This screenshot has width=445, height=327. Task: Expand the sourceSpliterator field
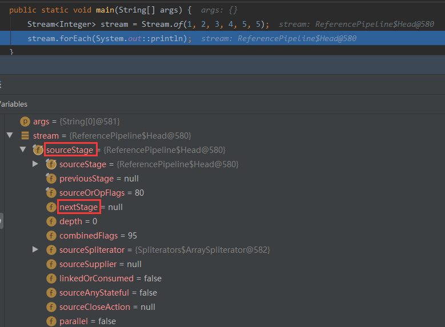(x=35, y=249)
